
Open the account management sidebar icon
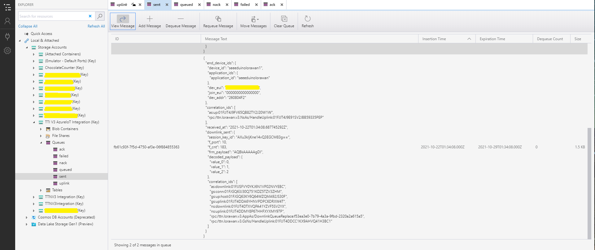point(7,21)
